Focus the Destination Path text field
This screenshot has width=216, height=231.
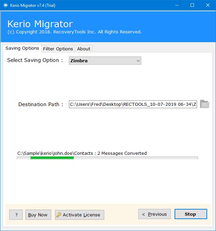click(133, 104)
